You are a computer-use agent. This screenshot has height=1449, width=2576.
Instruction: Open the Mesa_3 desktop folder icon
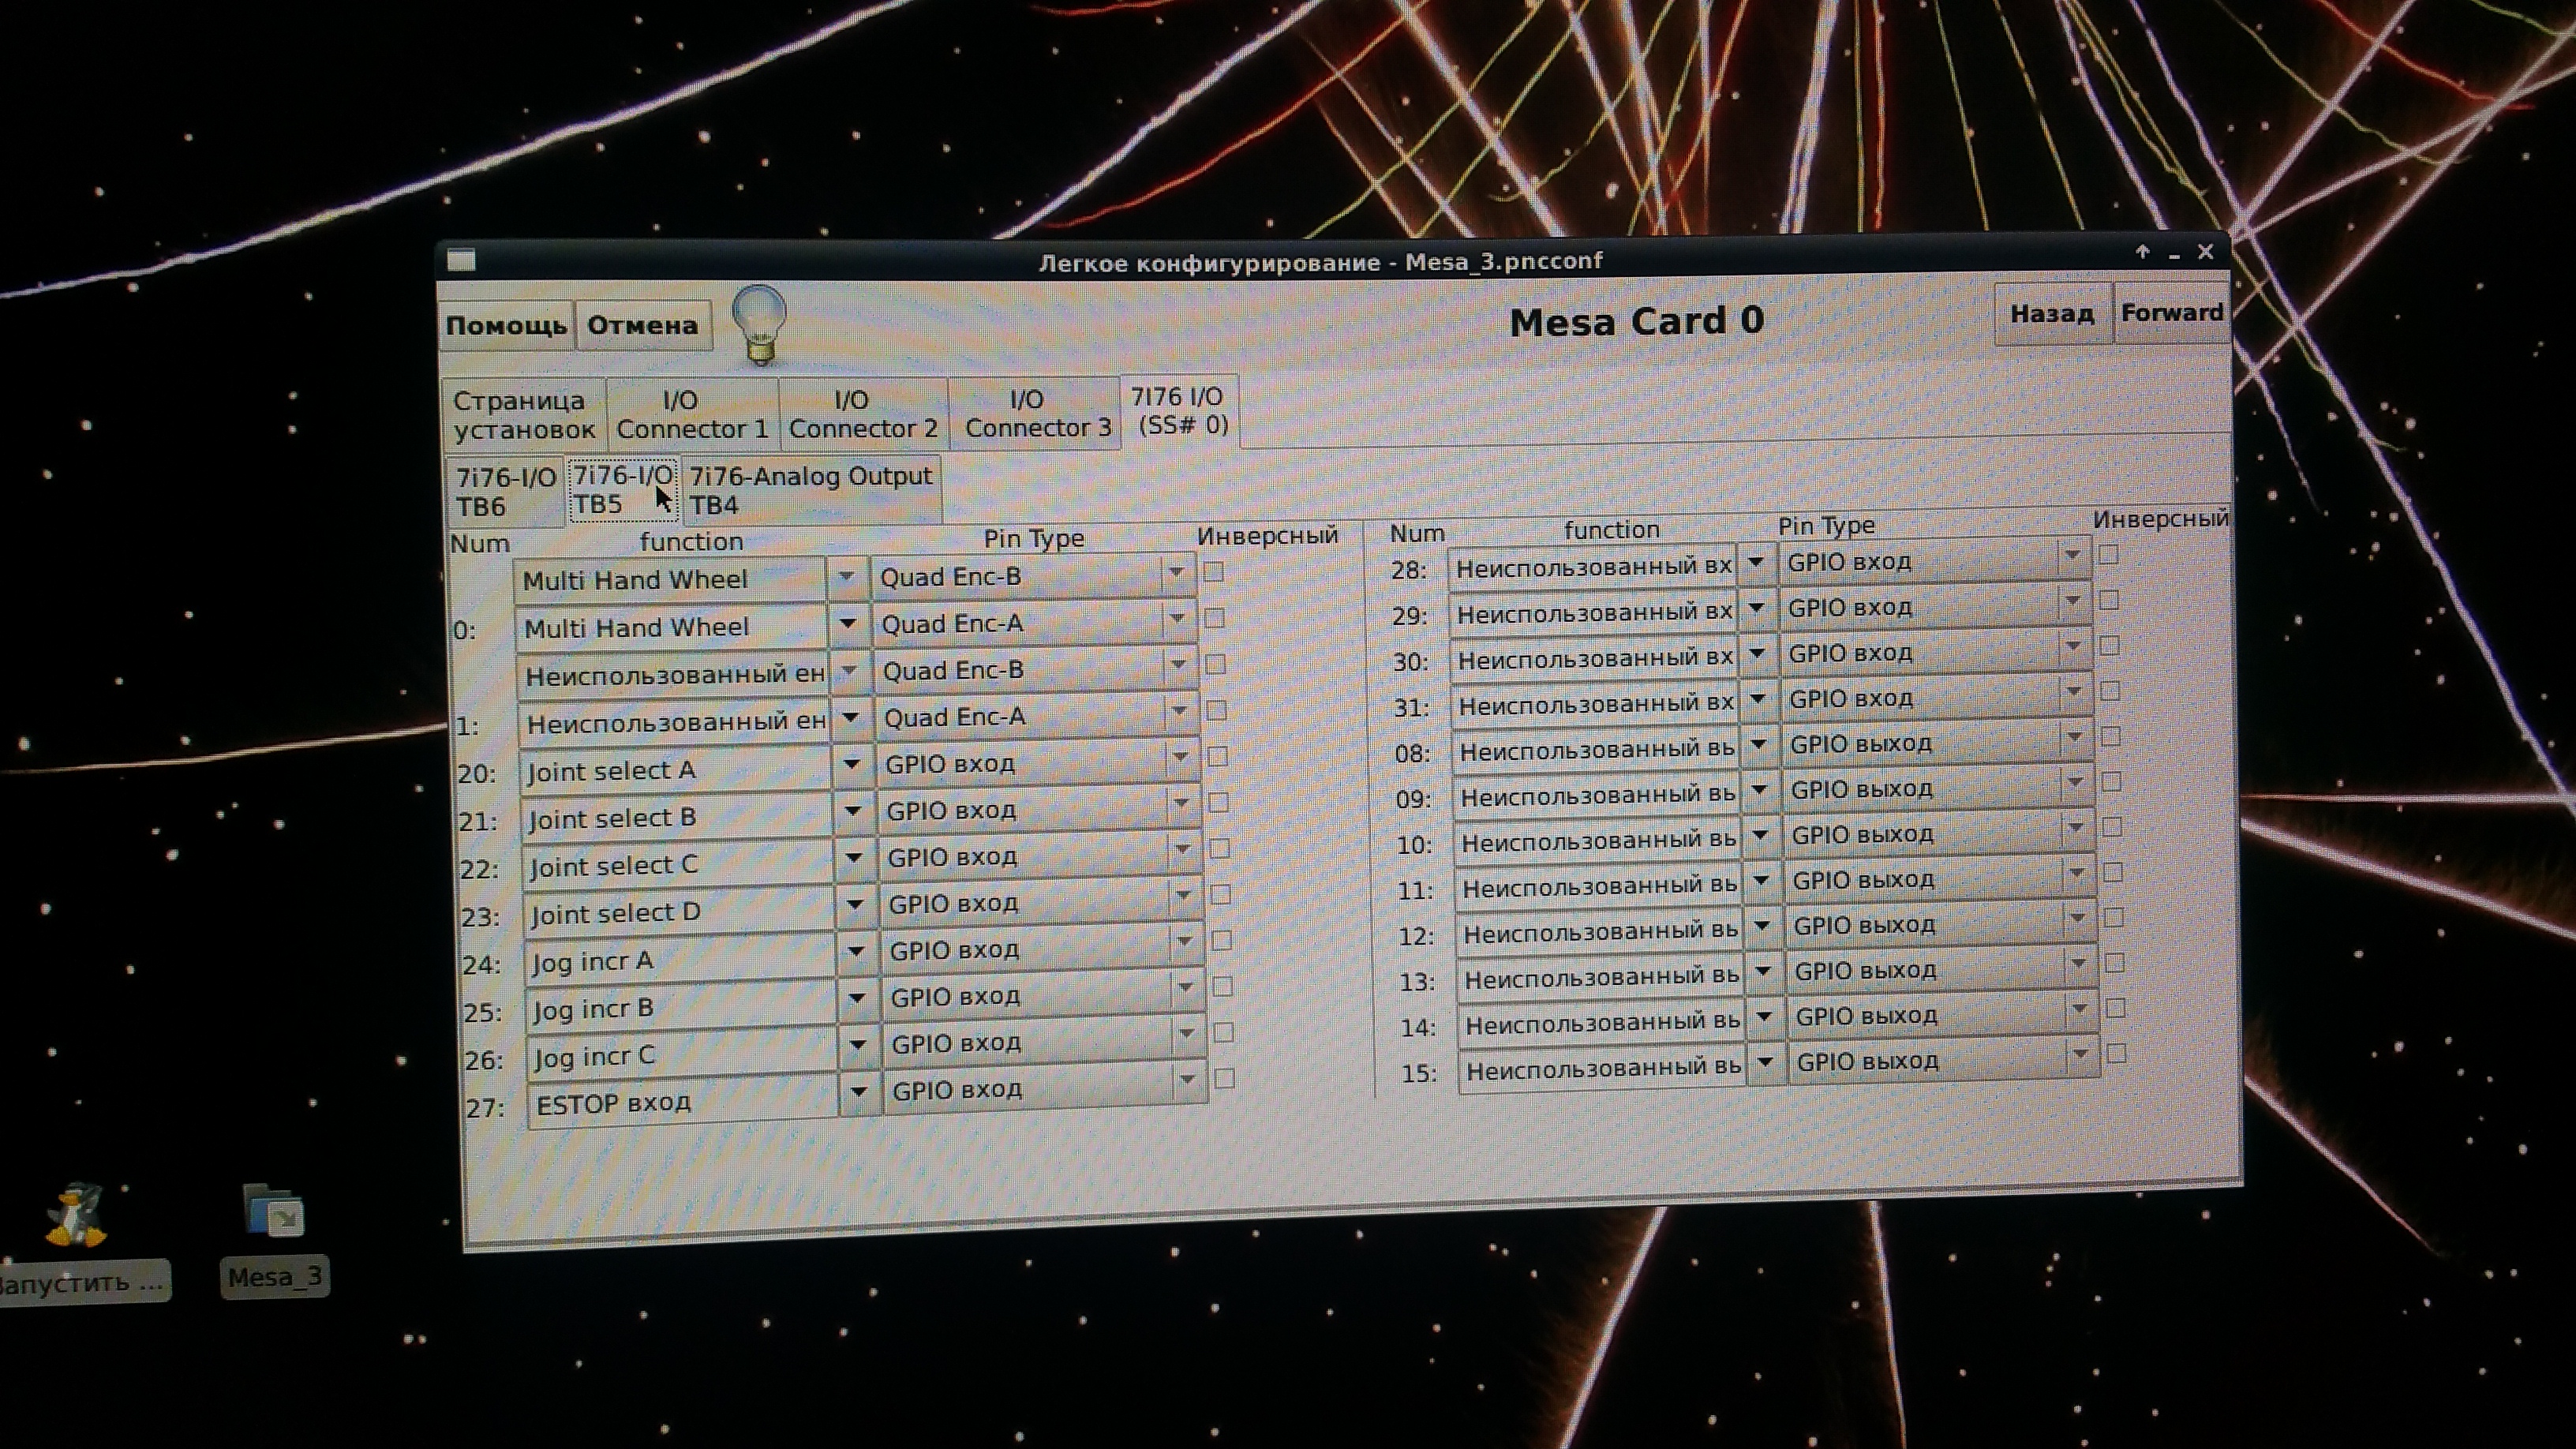coord(273,1211)
